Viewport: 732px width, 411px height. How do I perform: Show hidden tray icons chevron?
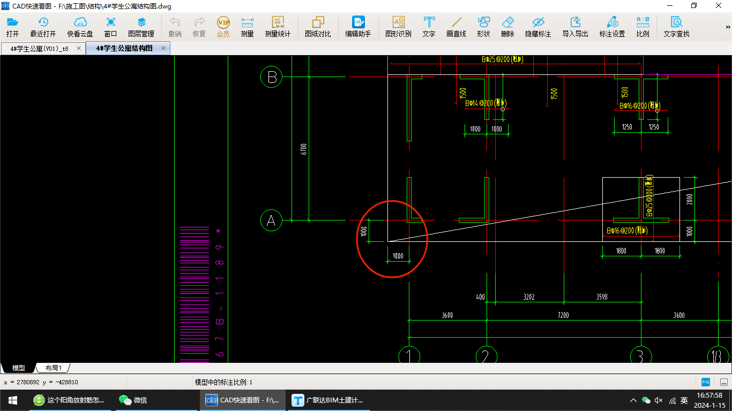633,400
